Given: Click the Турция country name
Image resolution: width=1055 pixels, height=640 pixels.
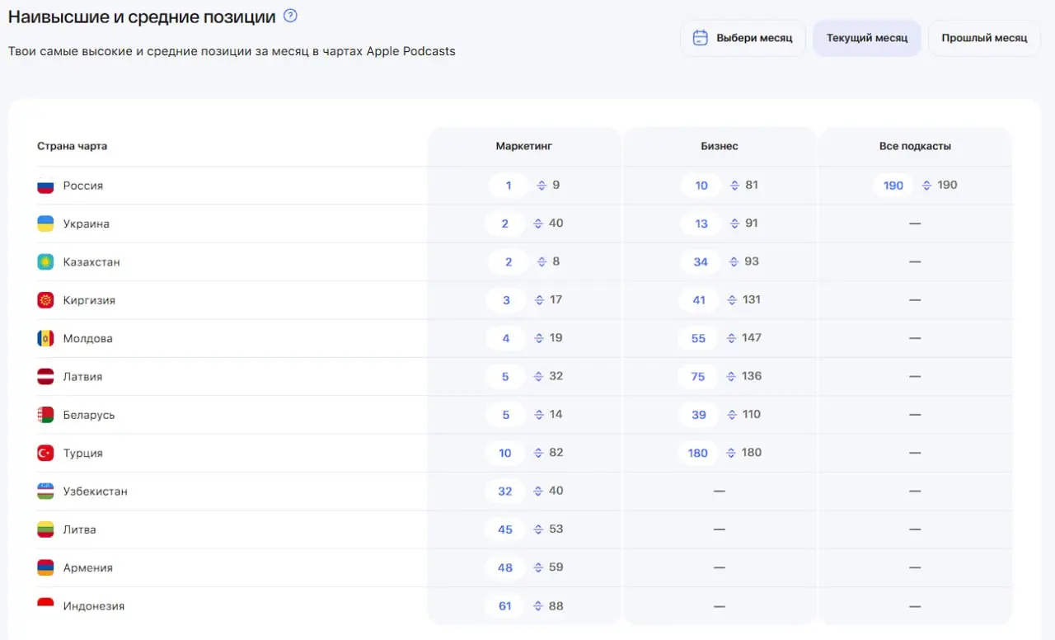Looking at the screenshot, I should [x=83, y=453].
